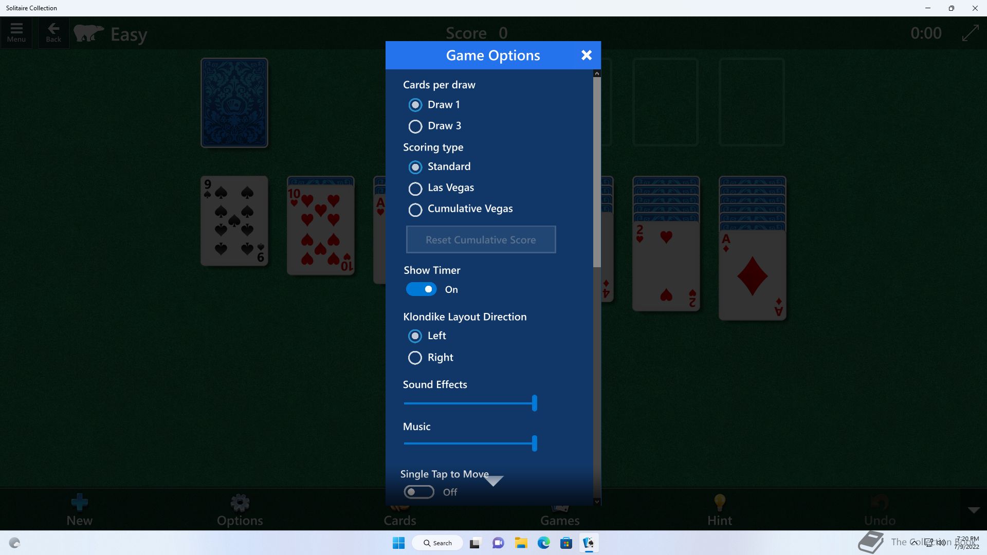Click the 9 of spades card
987x555 pixels.
tap(234, 221)
